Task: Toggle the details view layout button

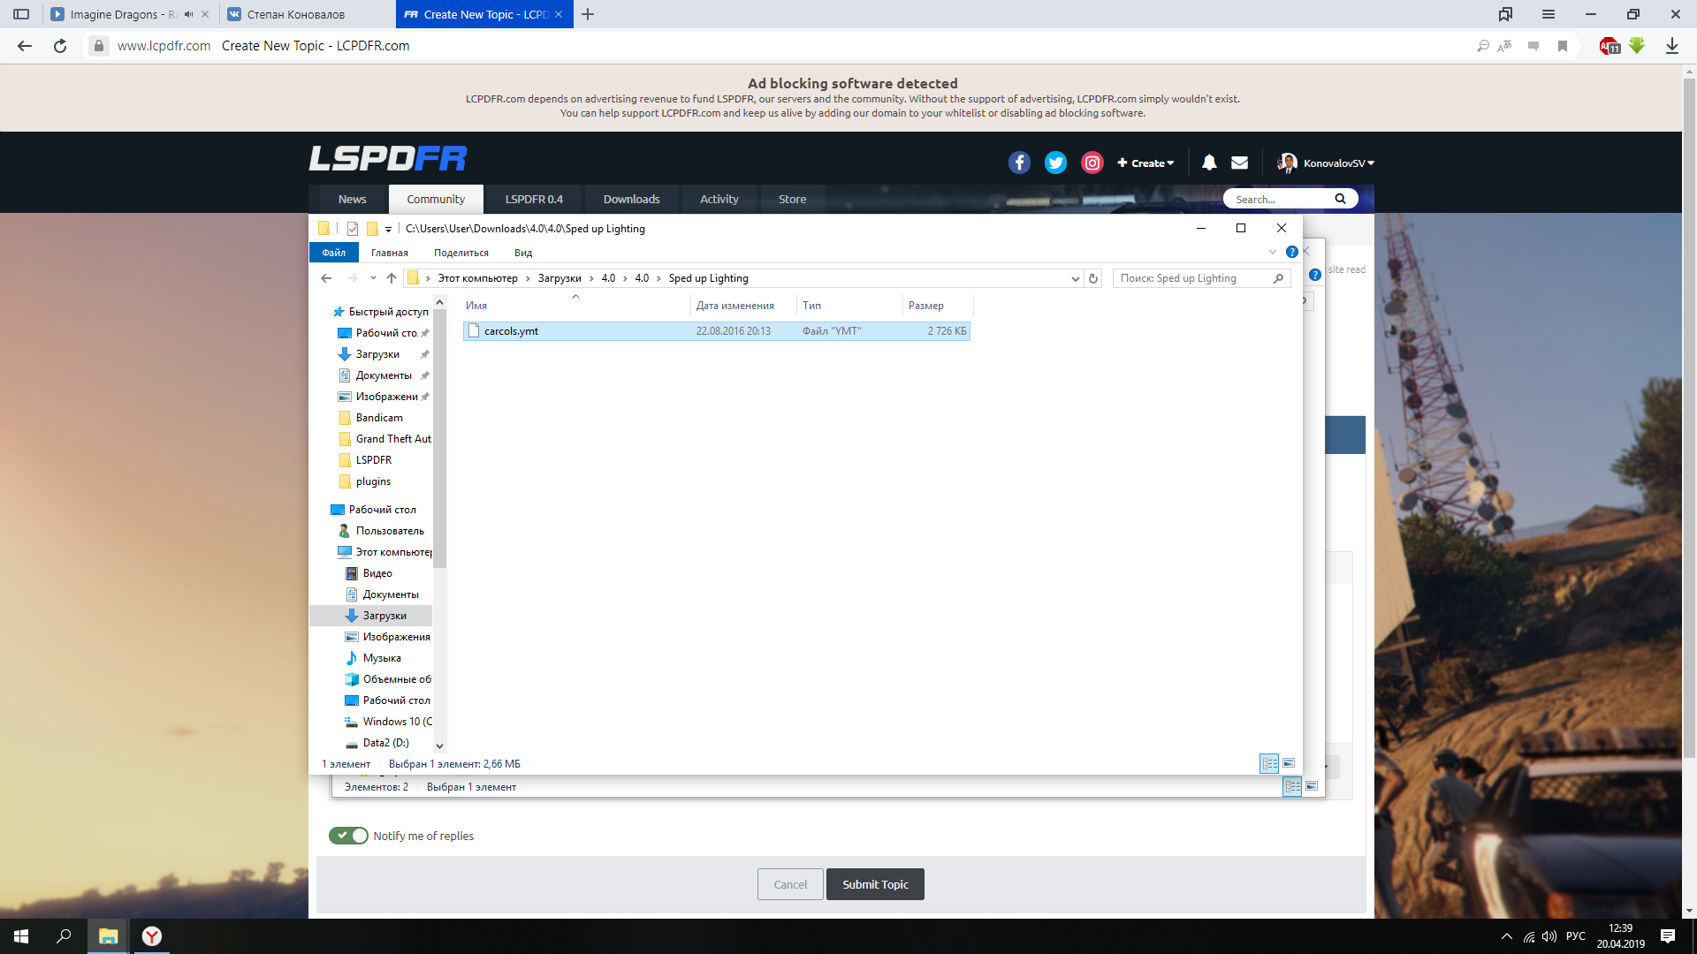Action: [x=1269, y=763]
